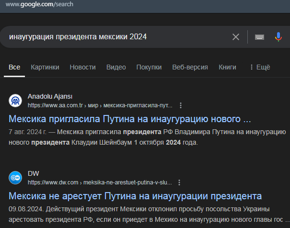290x228 pixels.
Task: Click the DW source name
Action: pos(33,173)
